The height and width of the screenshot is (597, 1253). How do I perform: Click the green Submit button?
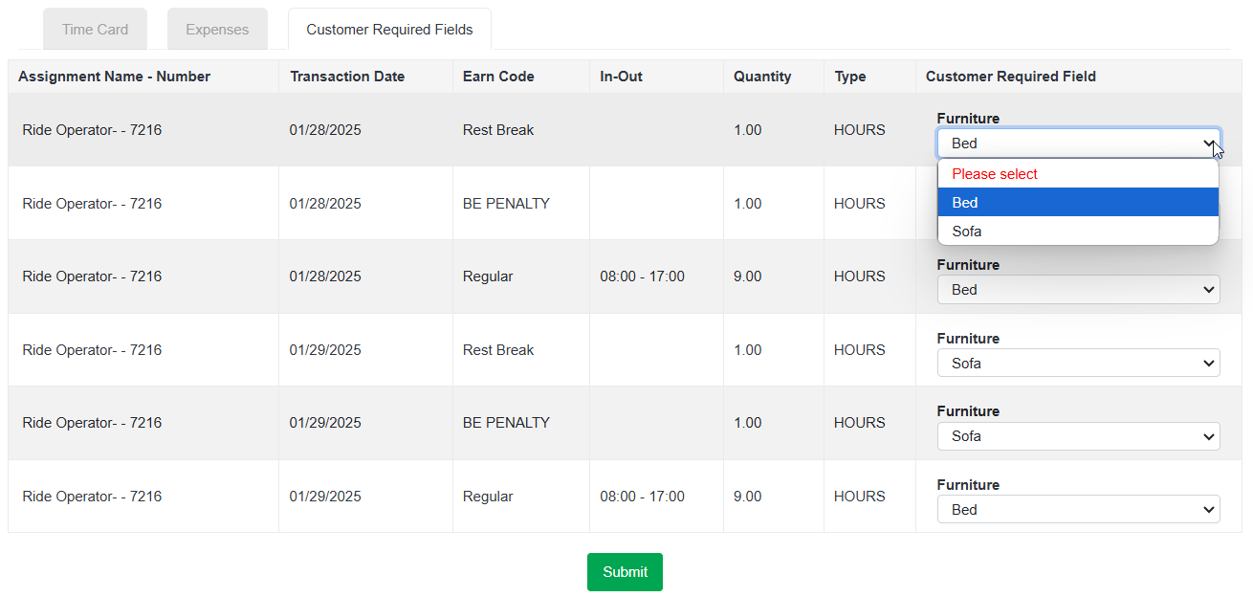(x=625, y=572)
